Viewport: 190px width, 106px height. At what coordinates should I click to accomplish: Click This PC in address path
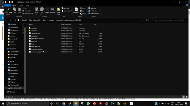click(24, 20)
